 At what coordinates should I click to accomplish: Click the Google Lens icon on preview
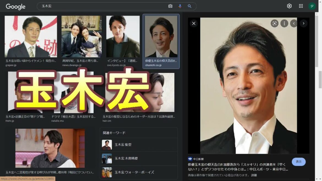(274, 23)
